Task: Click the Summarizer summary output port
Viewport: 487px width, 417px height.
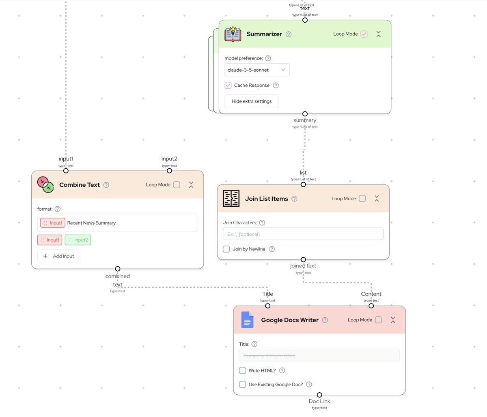Action: point(305,114)
